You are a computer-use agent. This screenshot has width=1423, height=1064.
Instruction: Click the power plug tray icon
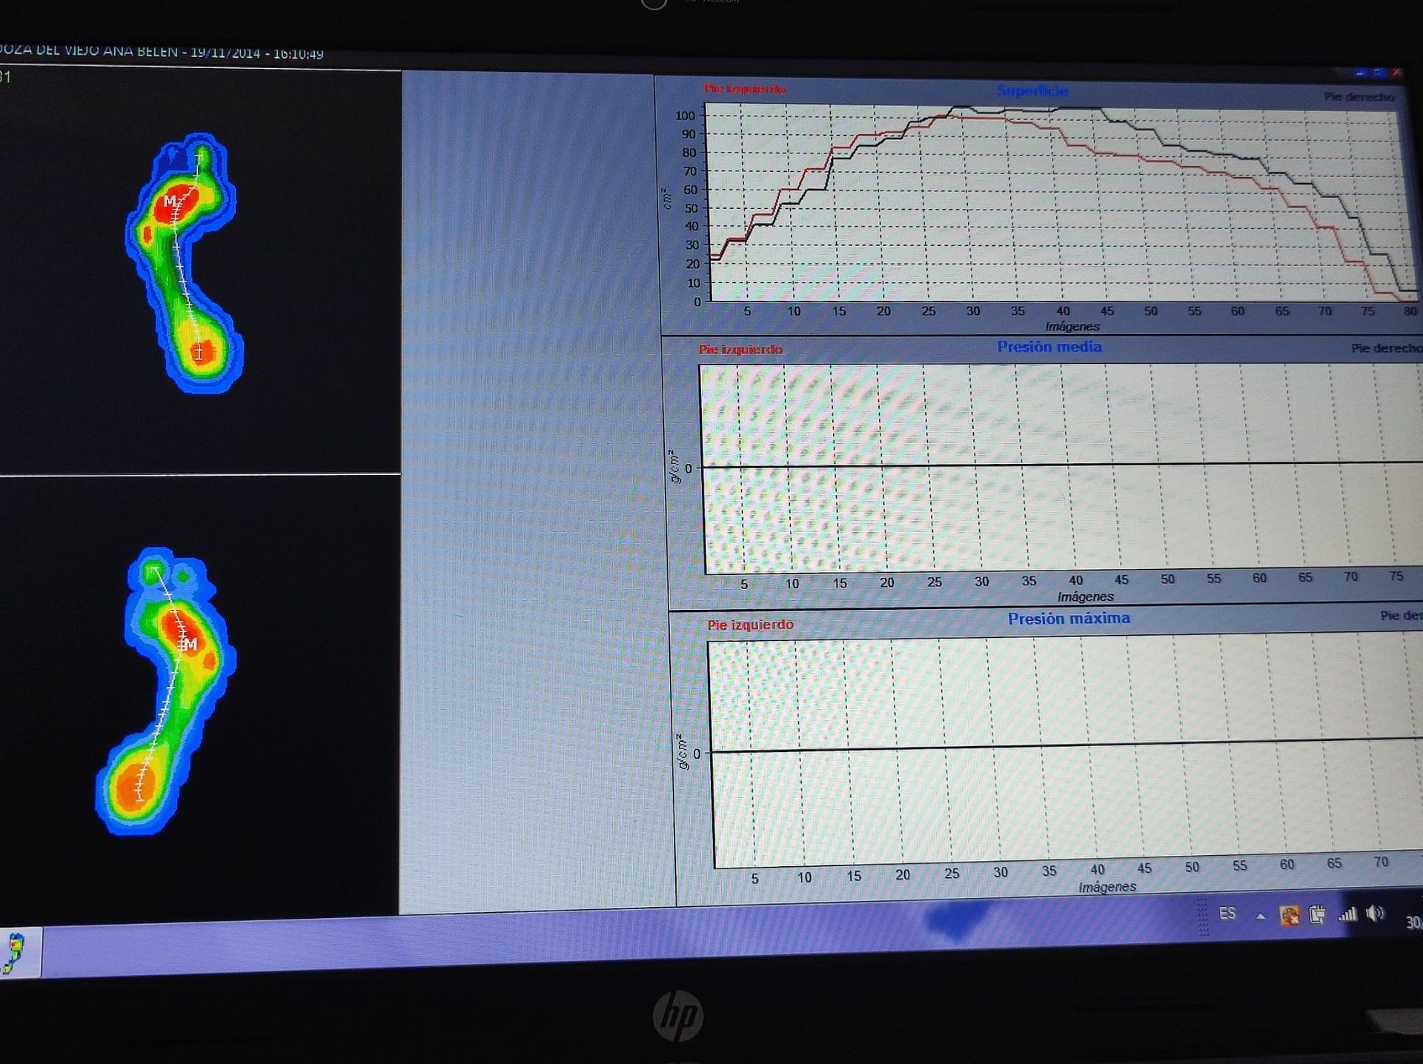point(1317,915)
